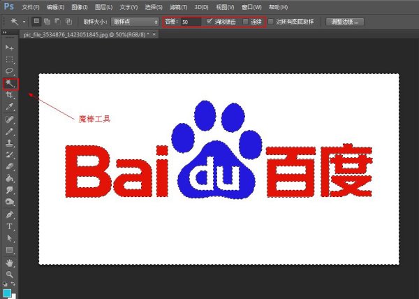Open the 文件(F) menu

[31, 7]
